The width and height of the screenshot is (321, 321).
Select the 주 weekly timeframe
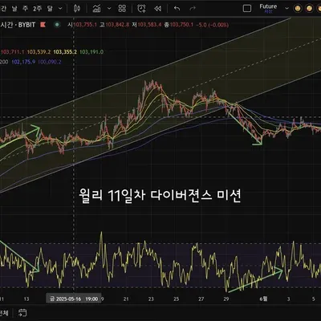26,9
